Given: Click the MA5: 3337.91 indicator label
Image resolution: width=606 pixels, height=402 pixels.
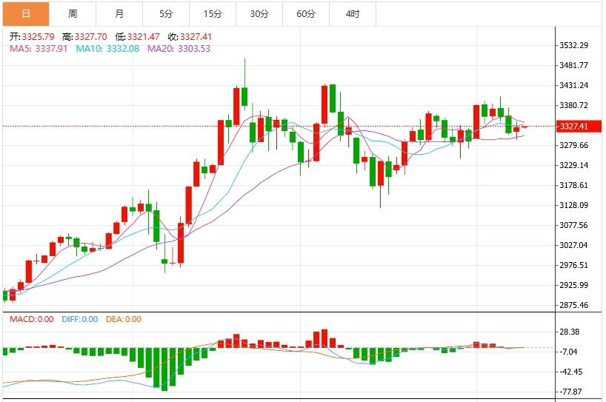Looking at the screenshot, I should pos(39,49).
